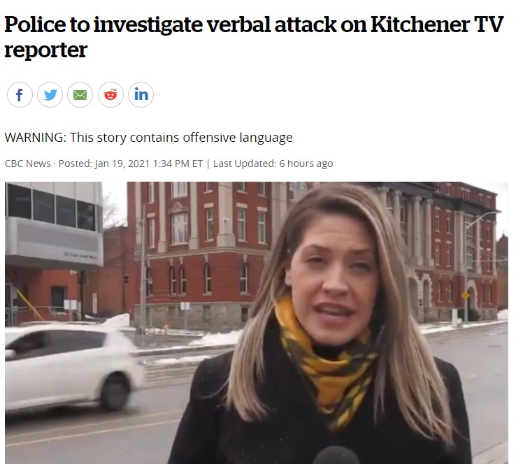This screenshot has height=464, width=516.
Task: Email this article using envelope icon
Action: click(x=80, y=95)
